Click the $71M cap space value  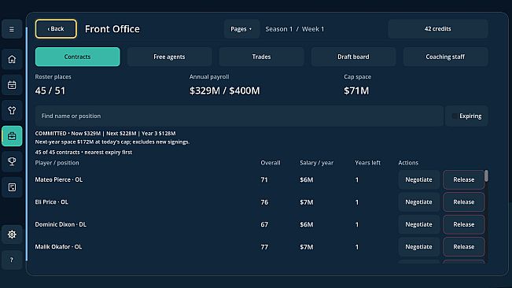[x=356, y=90]
